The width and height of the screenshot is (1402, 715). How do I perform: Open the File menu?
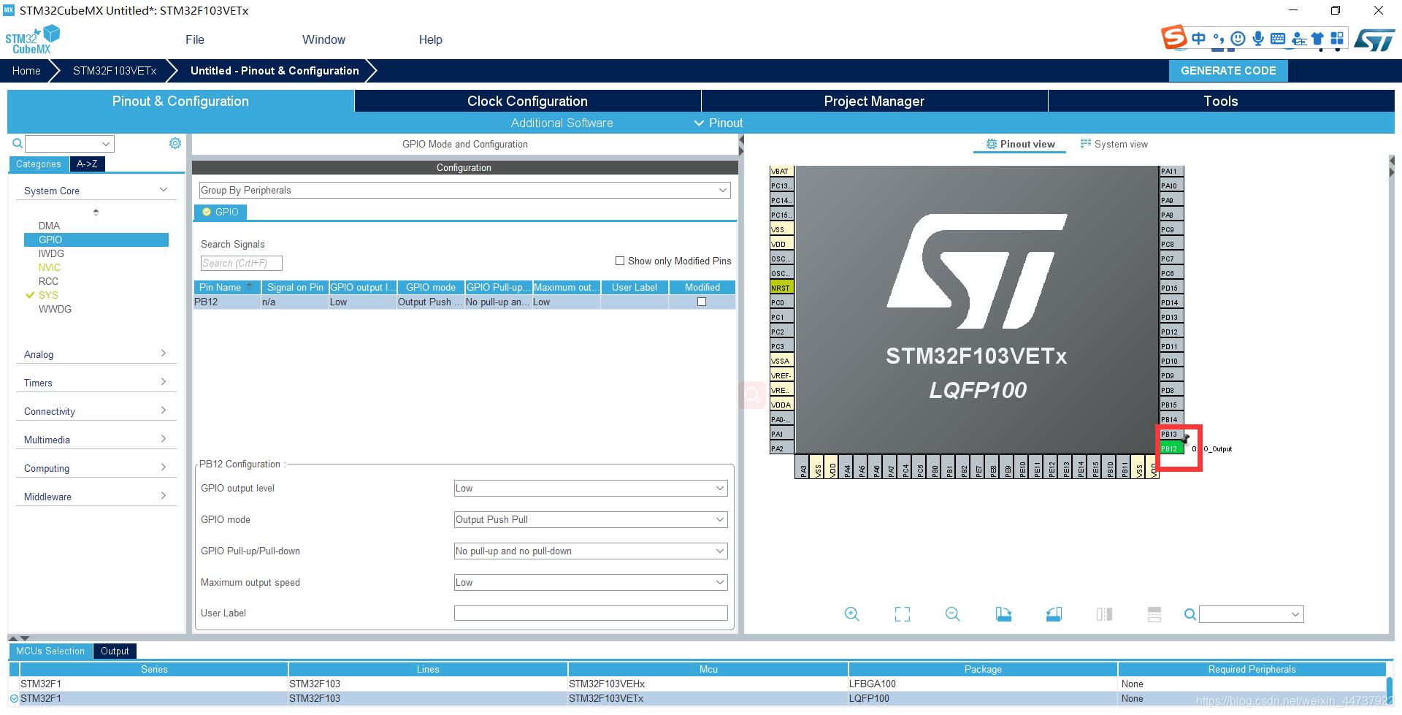(195, 39)
